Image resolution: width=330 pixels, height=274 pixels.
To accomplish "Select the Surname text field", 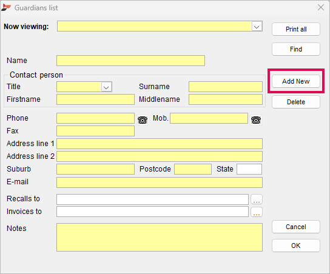I will tap(226, 87).
